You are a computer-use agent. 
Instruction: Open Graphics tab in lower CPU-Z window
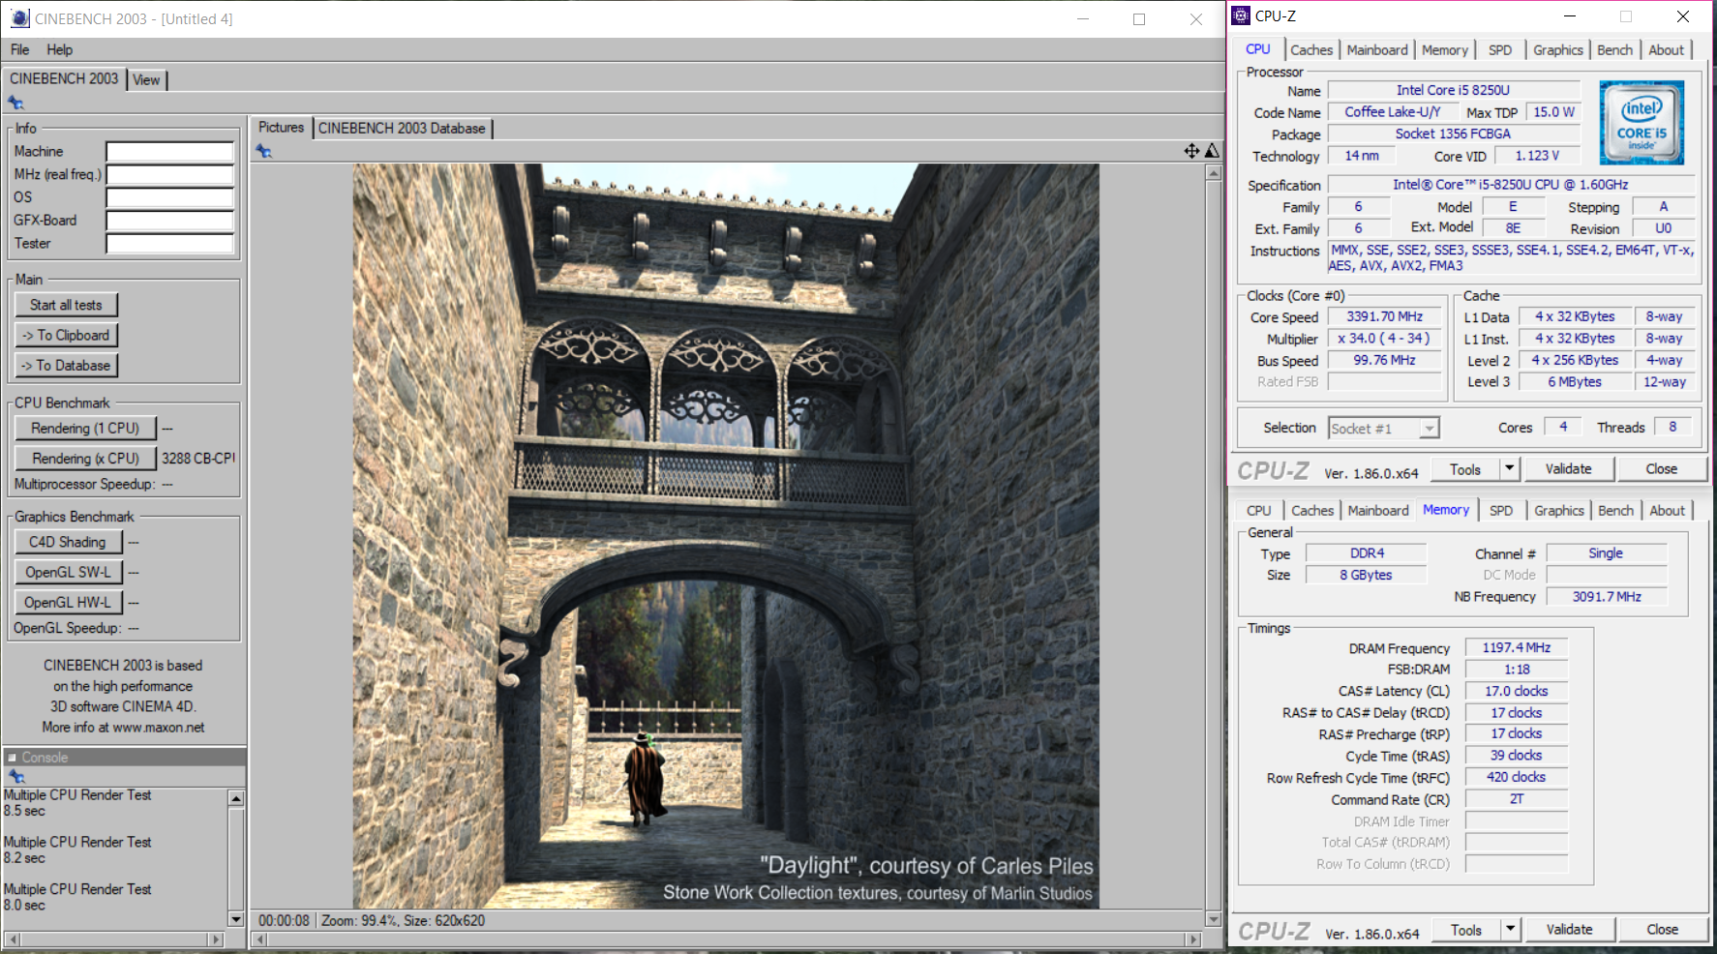tap(1559, 511)
